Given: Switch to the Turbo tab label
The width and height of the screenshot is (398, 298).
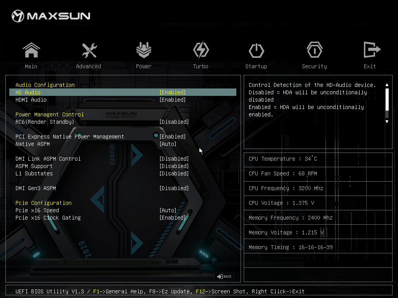Looking at the screenshot, I should [x=201, y=66].
